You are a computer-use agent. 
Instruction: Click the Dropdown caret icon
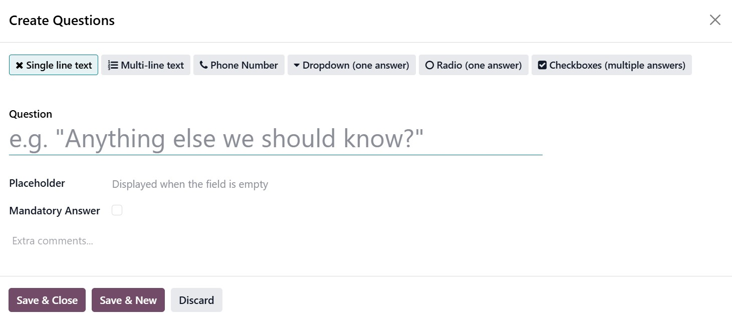297,65
